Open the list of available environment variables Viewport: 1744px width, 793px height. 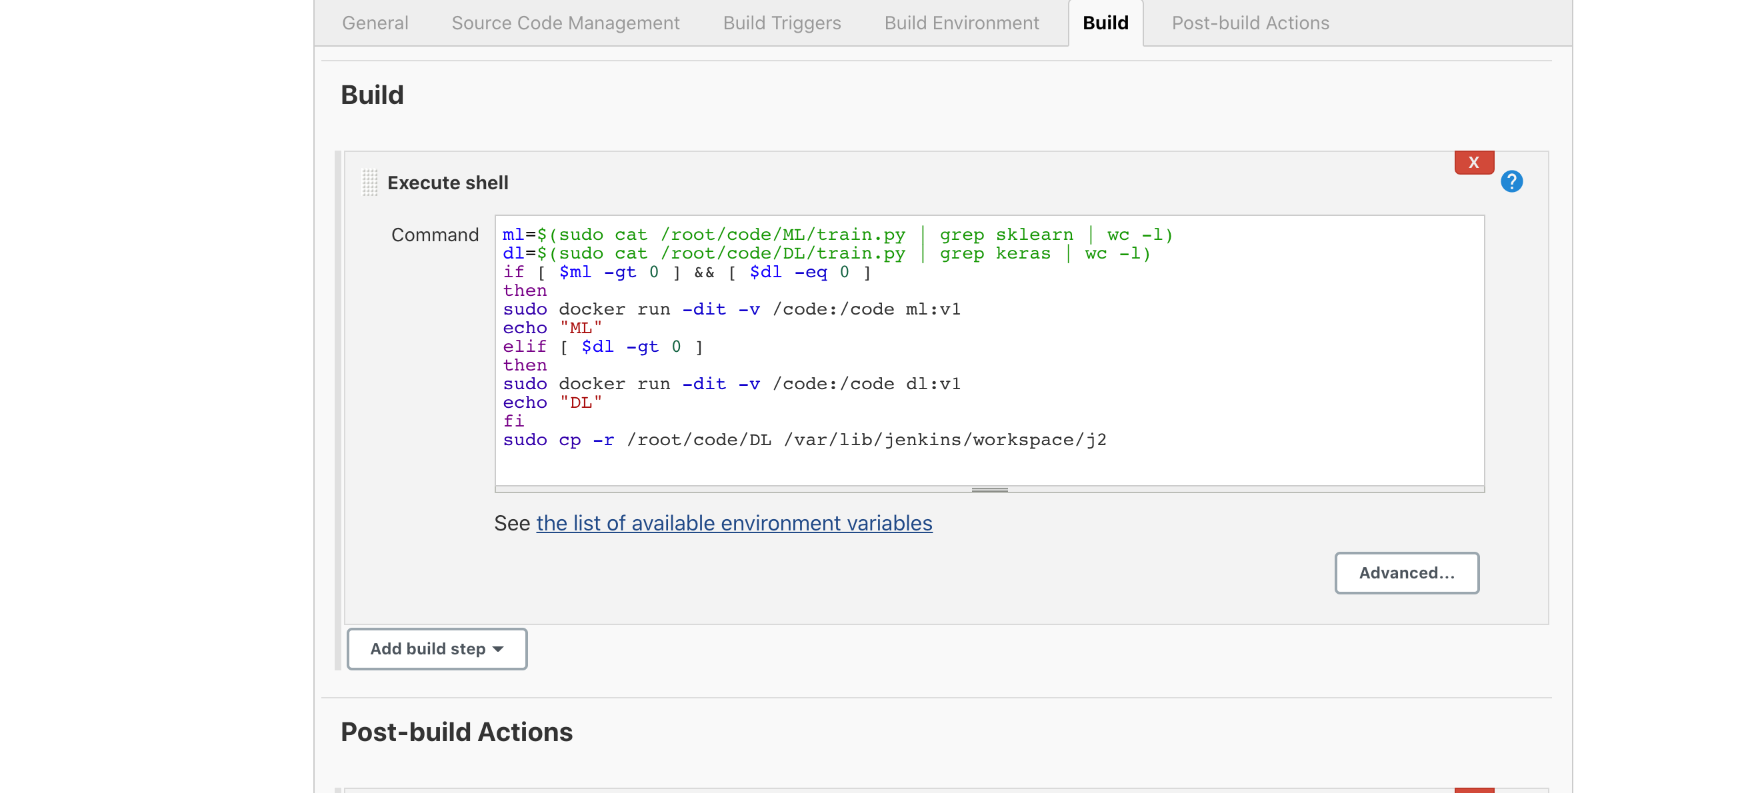click(x=734, y=523)
